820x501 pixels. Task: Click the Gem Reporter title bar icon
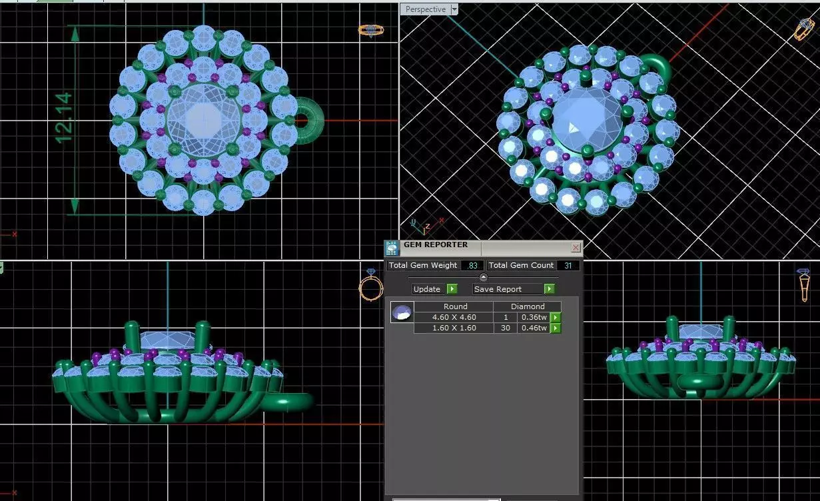pos(392,248)
